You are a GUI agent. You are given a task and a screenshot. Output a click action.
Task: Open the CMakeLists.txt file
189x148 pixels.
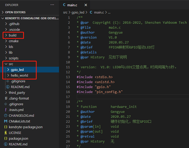pos(19,121)
